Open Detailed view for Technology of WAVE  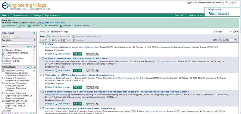tap(49, 87)
